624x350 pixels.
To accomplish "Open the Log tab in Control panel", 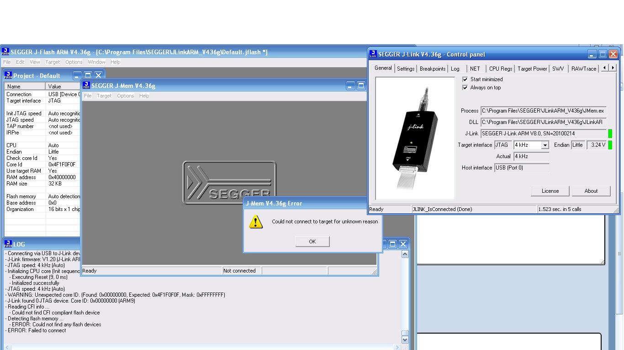I will pyautogui.click(x=455, y=69).
